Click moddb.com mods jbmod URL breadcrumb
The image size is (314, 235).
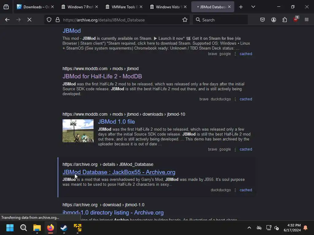(x=101, y=69)
